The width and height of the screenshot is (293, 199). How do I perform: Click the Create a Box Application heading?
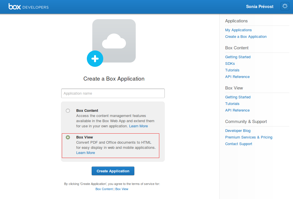tap(114, 79)
